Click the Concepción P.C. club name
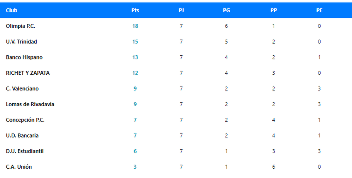The height and width of the screenshot is (178, 352). click(x=25, y=120)
